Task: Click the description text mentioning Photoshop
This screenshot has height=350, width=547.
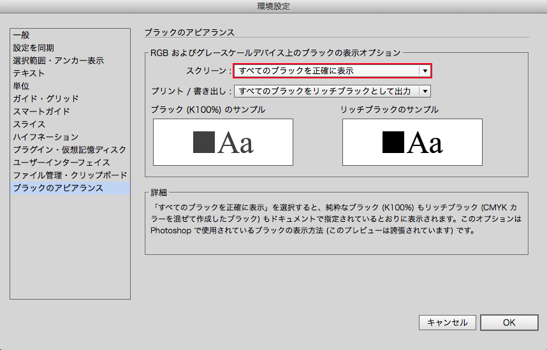Action: point(336,219)
